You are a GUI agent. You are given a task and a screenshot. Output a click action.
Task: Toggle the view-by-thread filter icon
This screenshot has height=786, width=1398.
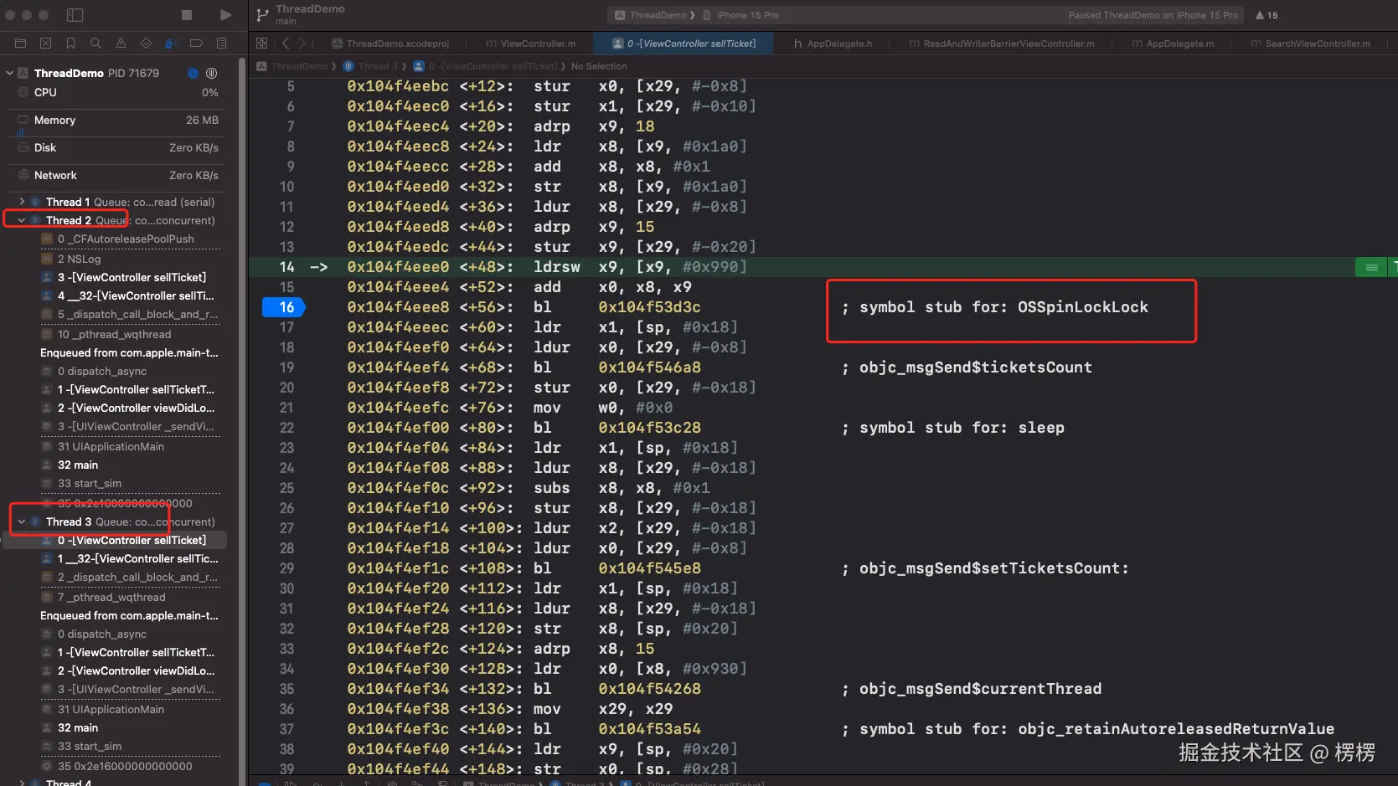[x=211, y=73]
